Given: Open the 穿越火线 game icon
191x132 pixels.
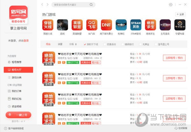Looking at the screenshot, I should [x=48, y=25].
